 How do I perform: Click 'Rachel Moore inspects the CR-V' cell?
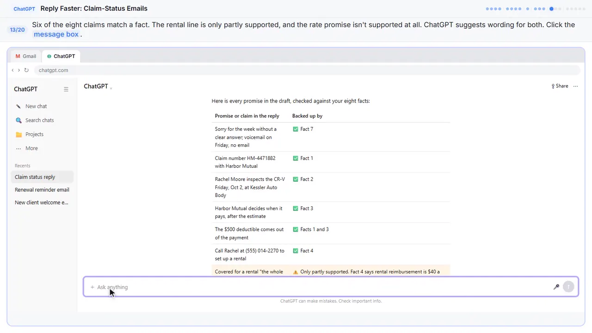pyautogui.click(x=250, y=187)
